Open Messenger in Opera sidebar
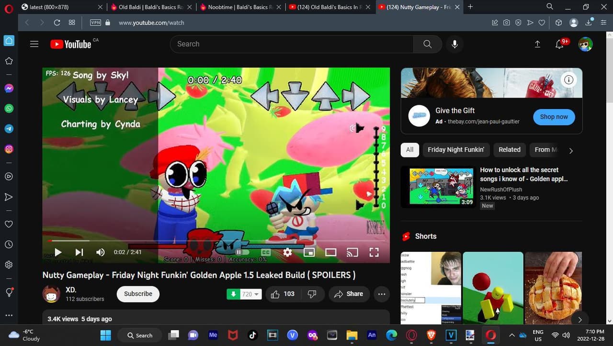The image size is (613, 346). pyautogui.click(x=9, y=89)
